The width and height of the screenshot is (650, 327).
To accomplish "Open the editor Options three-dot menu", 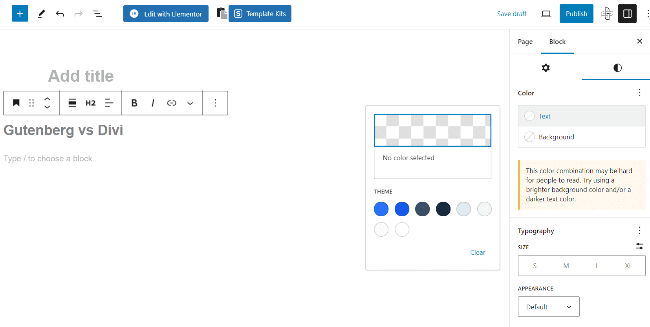I will tap(648, 14).
